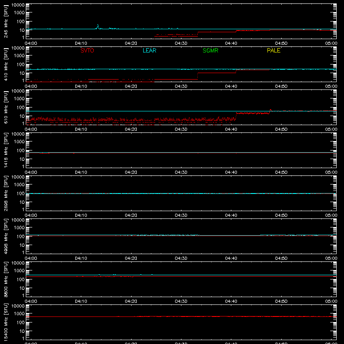344x344 pixels.
Task: Select the 15400 MHz [SFU] axis label
Action: 6,322
